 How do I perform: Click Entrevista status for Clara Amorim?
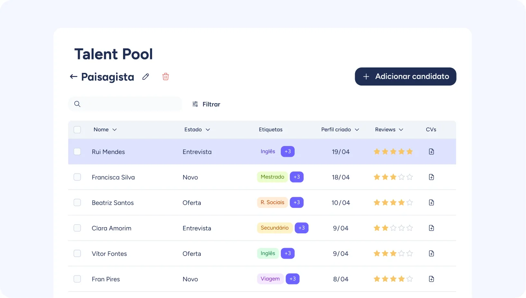coord(197,228)
